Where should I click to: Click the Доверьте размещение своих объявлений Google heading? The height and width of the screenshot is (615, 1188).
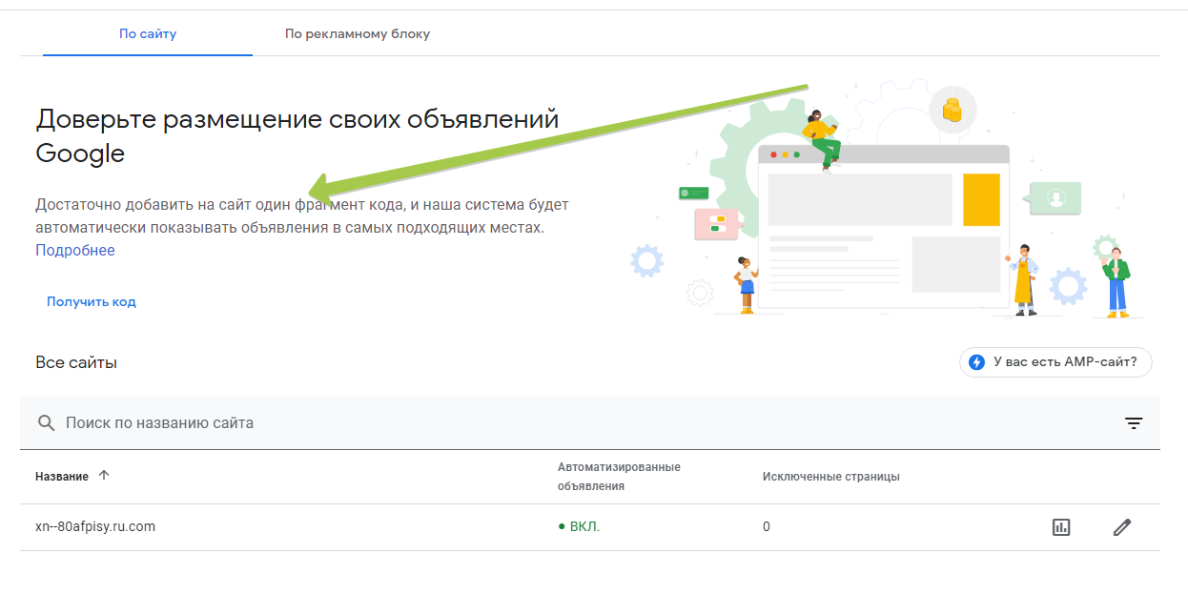[297, 136]
